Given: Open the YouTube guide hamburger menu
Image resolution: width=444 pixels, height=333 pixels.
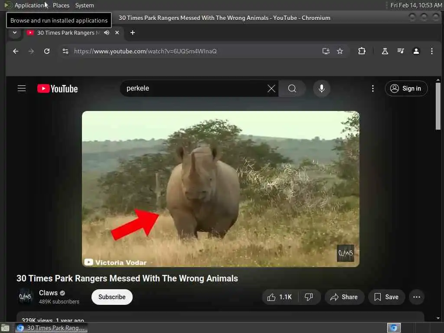Looking at the screenshot, I should [22, 88].
